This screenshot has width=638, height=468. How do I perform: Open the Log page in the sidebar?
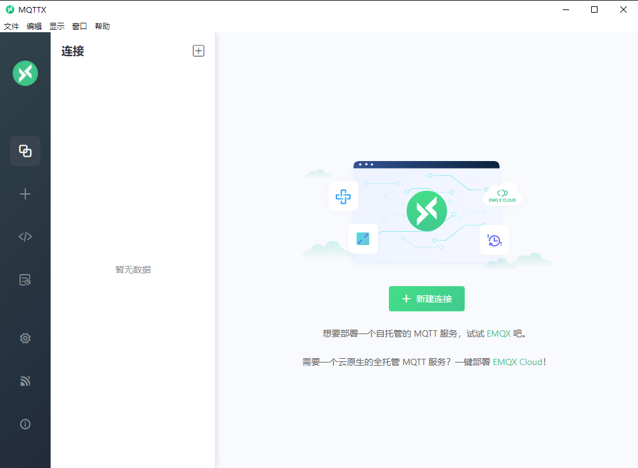click(x=25, y=280)
